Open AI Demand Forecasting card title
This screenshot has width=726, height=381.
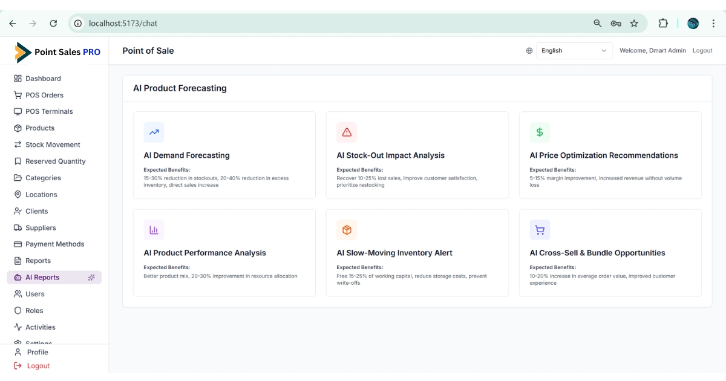point(186,155)
